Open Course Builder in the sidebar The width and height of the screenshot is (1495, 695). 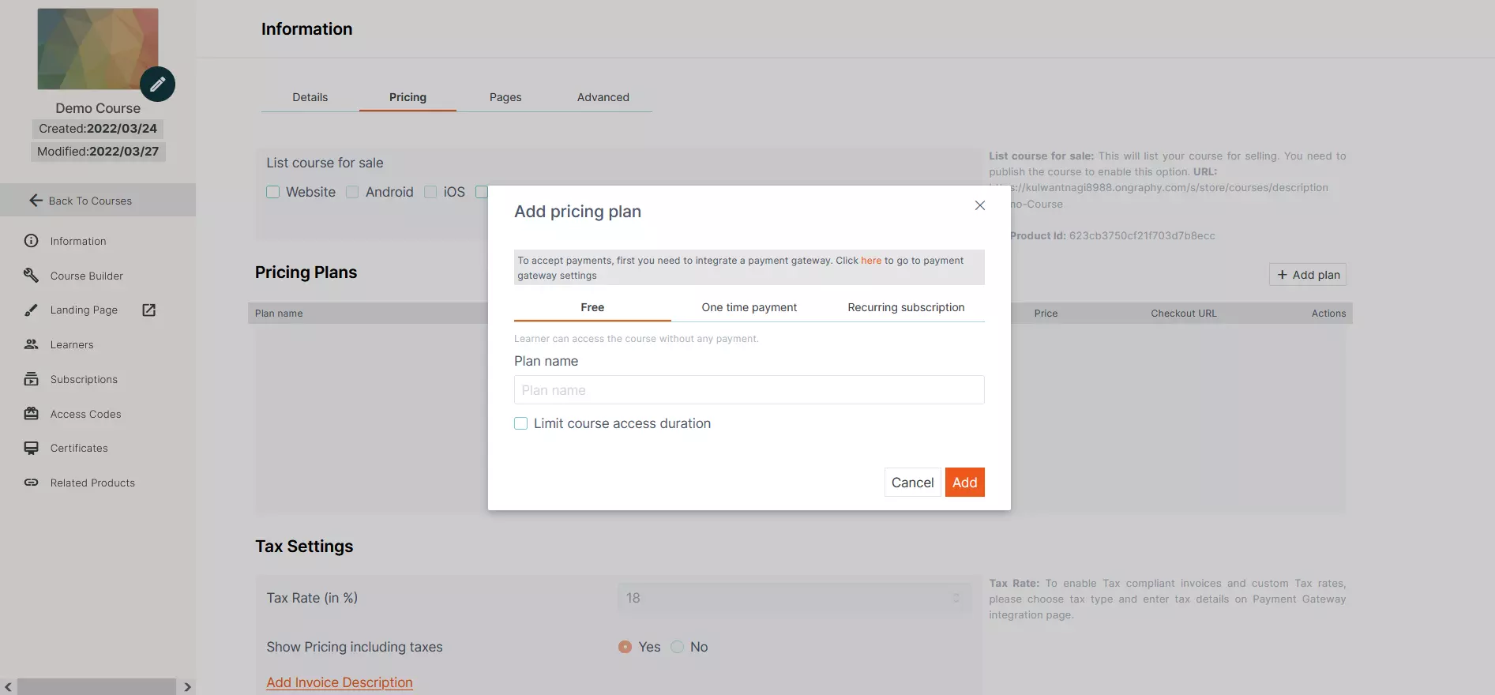pyautogui.click(x=87, y=276)
